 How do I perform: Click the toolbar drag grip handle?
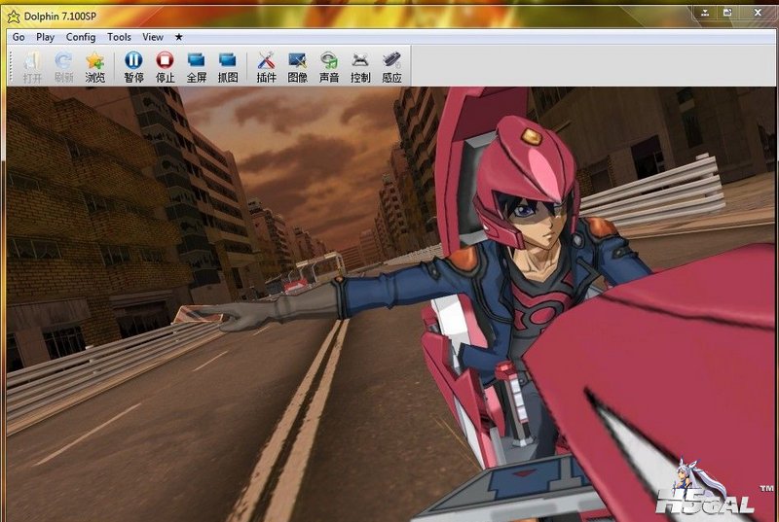pyautogui.click(x=11, y=66)
